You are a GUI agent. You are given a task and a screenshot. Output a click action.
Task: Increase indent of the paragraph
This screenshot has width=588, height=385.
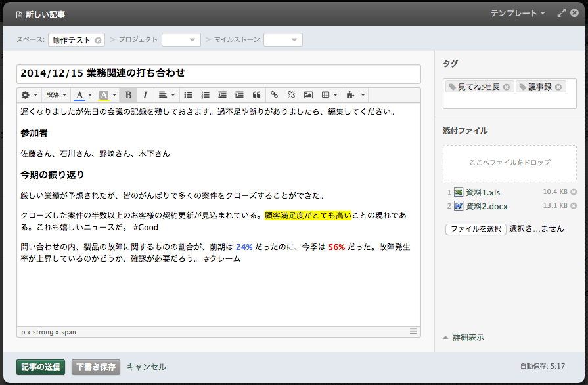[x=239, y=95]
